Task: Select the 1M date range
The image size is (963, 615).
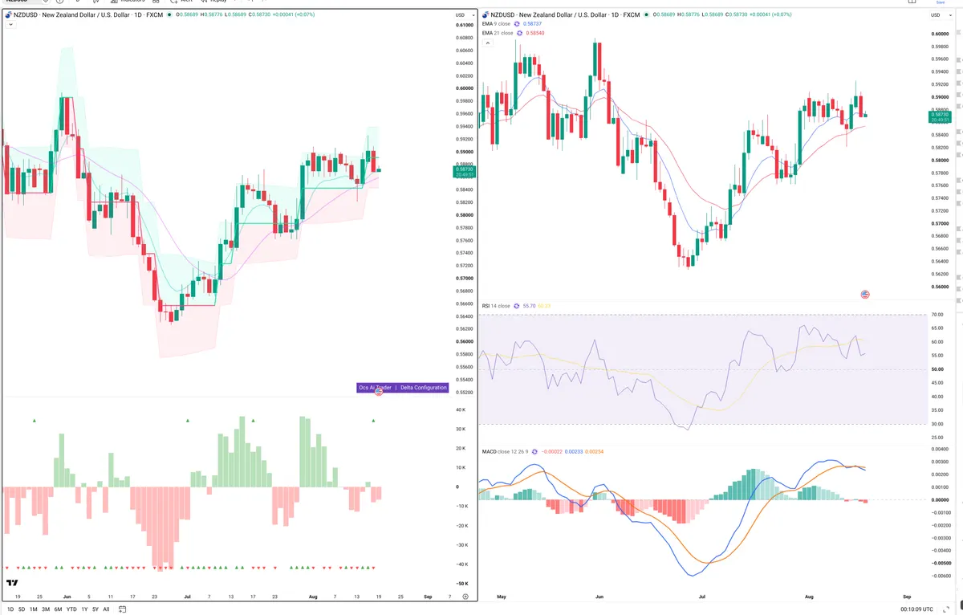Action: pyautogui.click(x=34, y=609)
